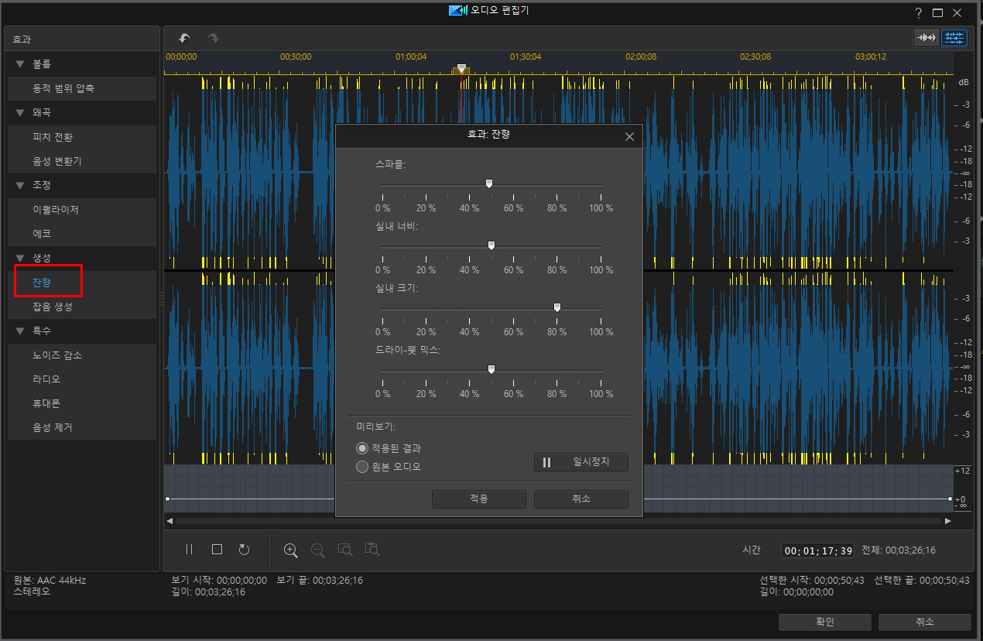Click the 02;00;08 ruler mark
Viewport: 983px width, 641px height.
coord(641,57)
